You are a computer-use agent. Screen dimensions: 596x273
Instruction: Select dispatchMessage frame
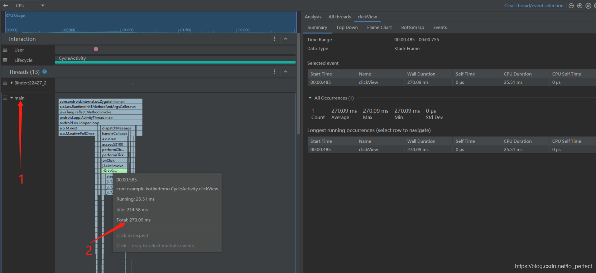point(119,128)
